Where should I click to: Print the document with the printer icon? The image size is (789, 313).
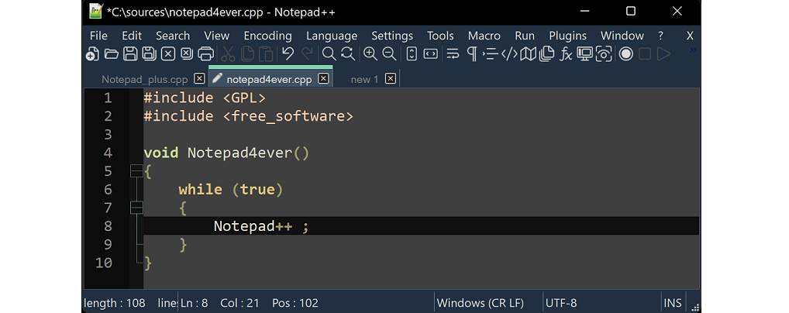tap(205, 53)
